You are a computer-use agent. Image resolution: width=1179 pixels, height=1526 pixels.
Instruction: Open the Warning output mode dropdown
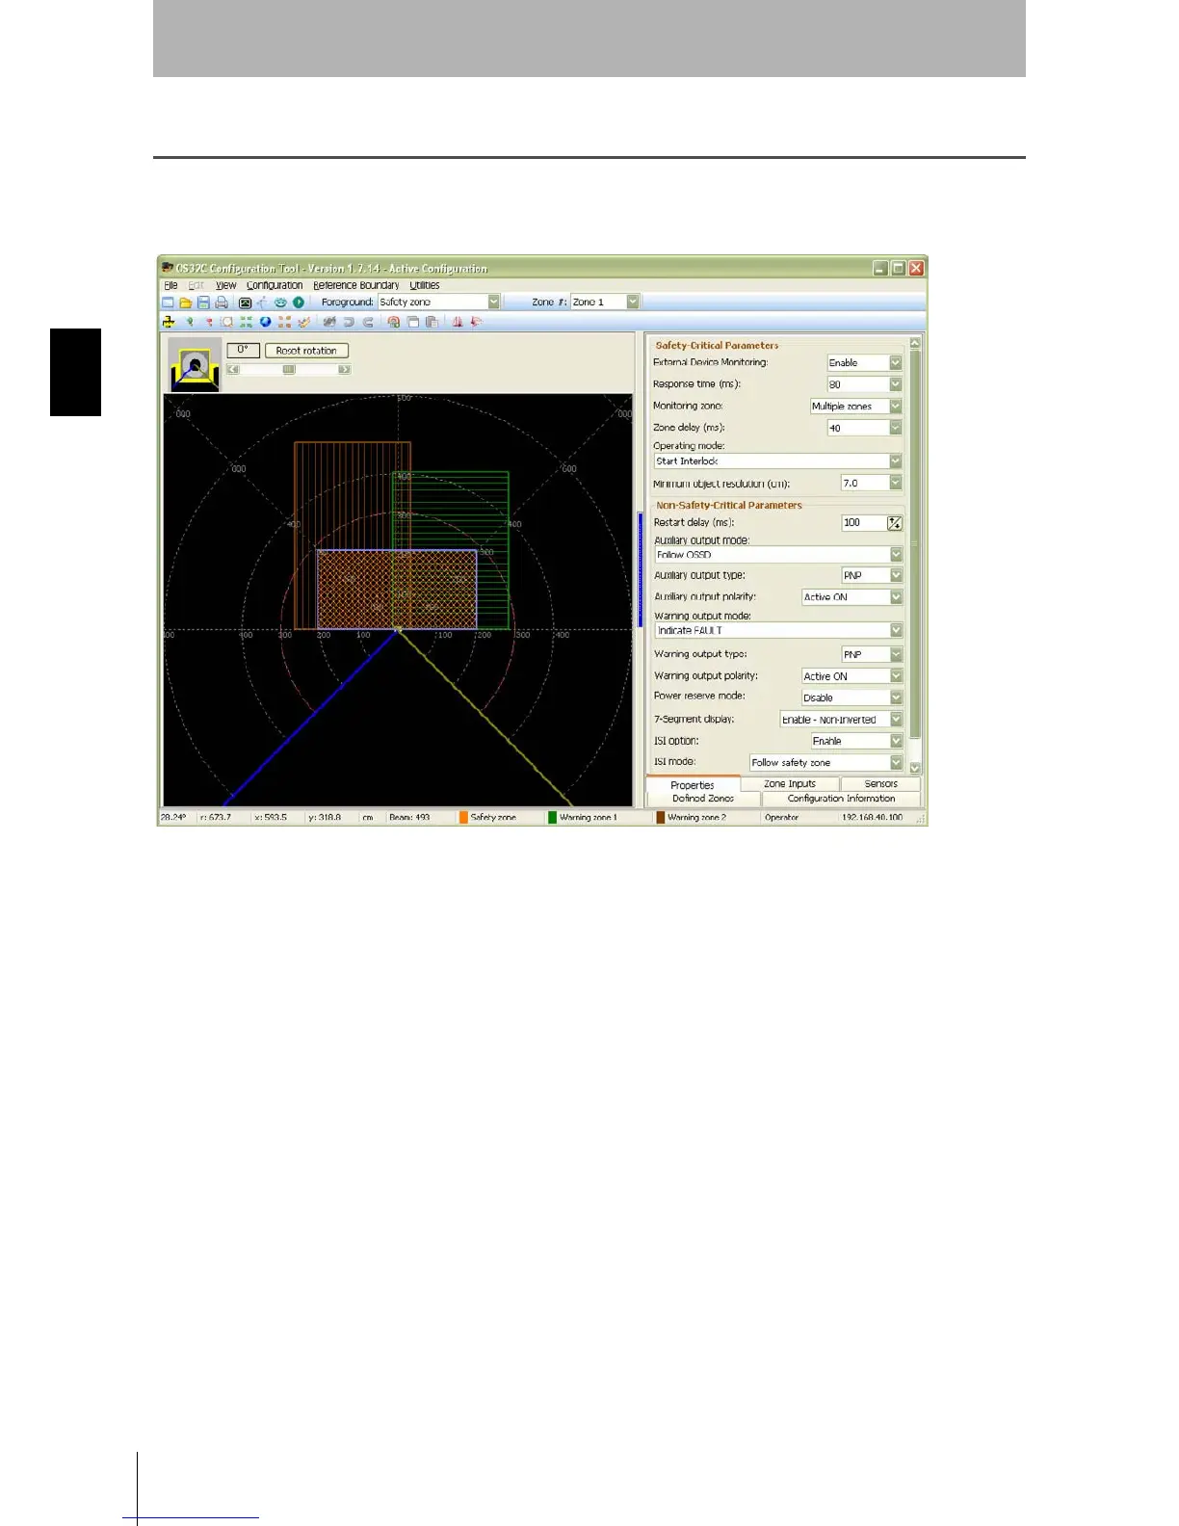coord(896,630)
